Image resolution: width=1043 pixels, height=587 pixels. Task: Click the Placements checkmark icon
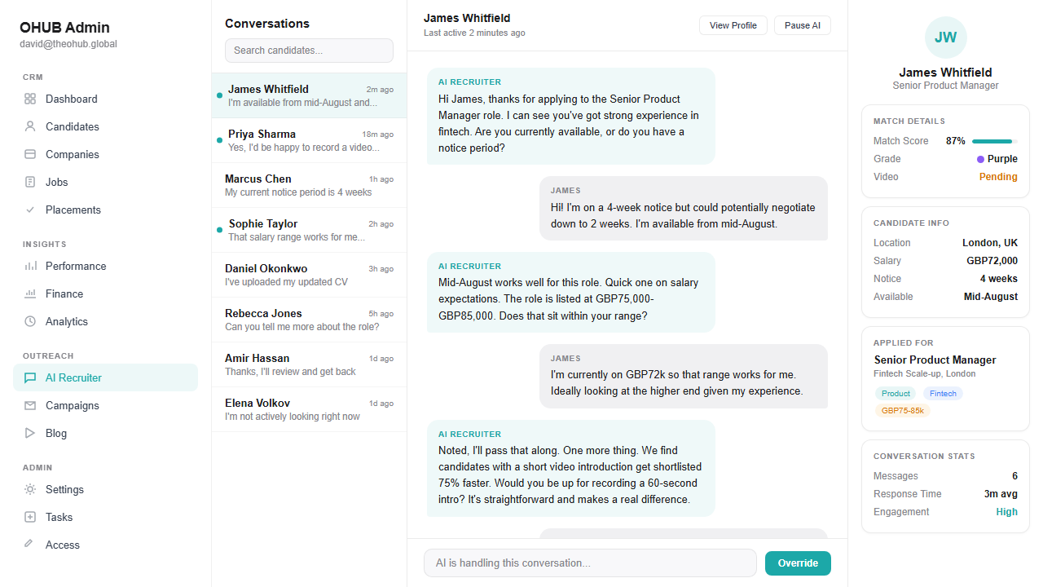click(30, 210)
